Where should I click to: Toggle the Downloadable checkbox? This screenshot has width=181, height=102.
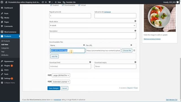pyautogui.click(x=63, y=5)
